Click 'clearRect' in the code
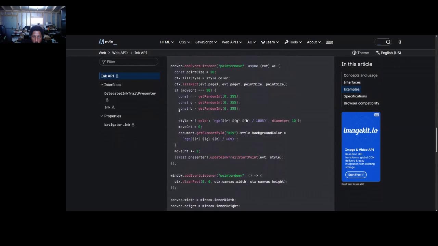Screen dimensions: 438x246 click(191, 182)
